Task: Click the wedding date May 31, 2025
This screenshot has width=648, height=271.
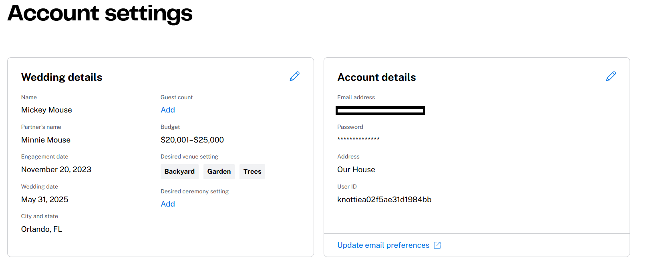Action: point(44,199)
